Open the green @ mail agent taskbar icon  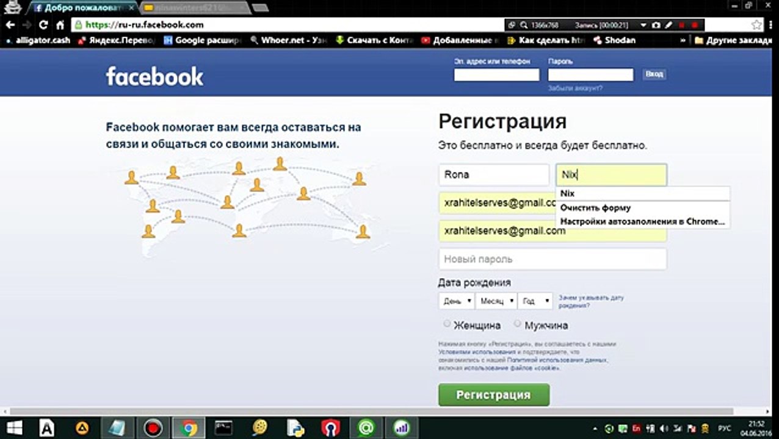tap(366, 428)
